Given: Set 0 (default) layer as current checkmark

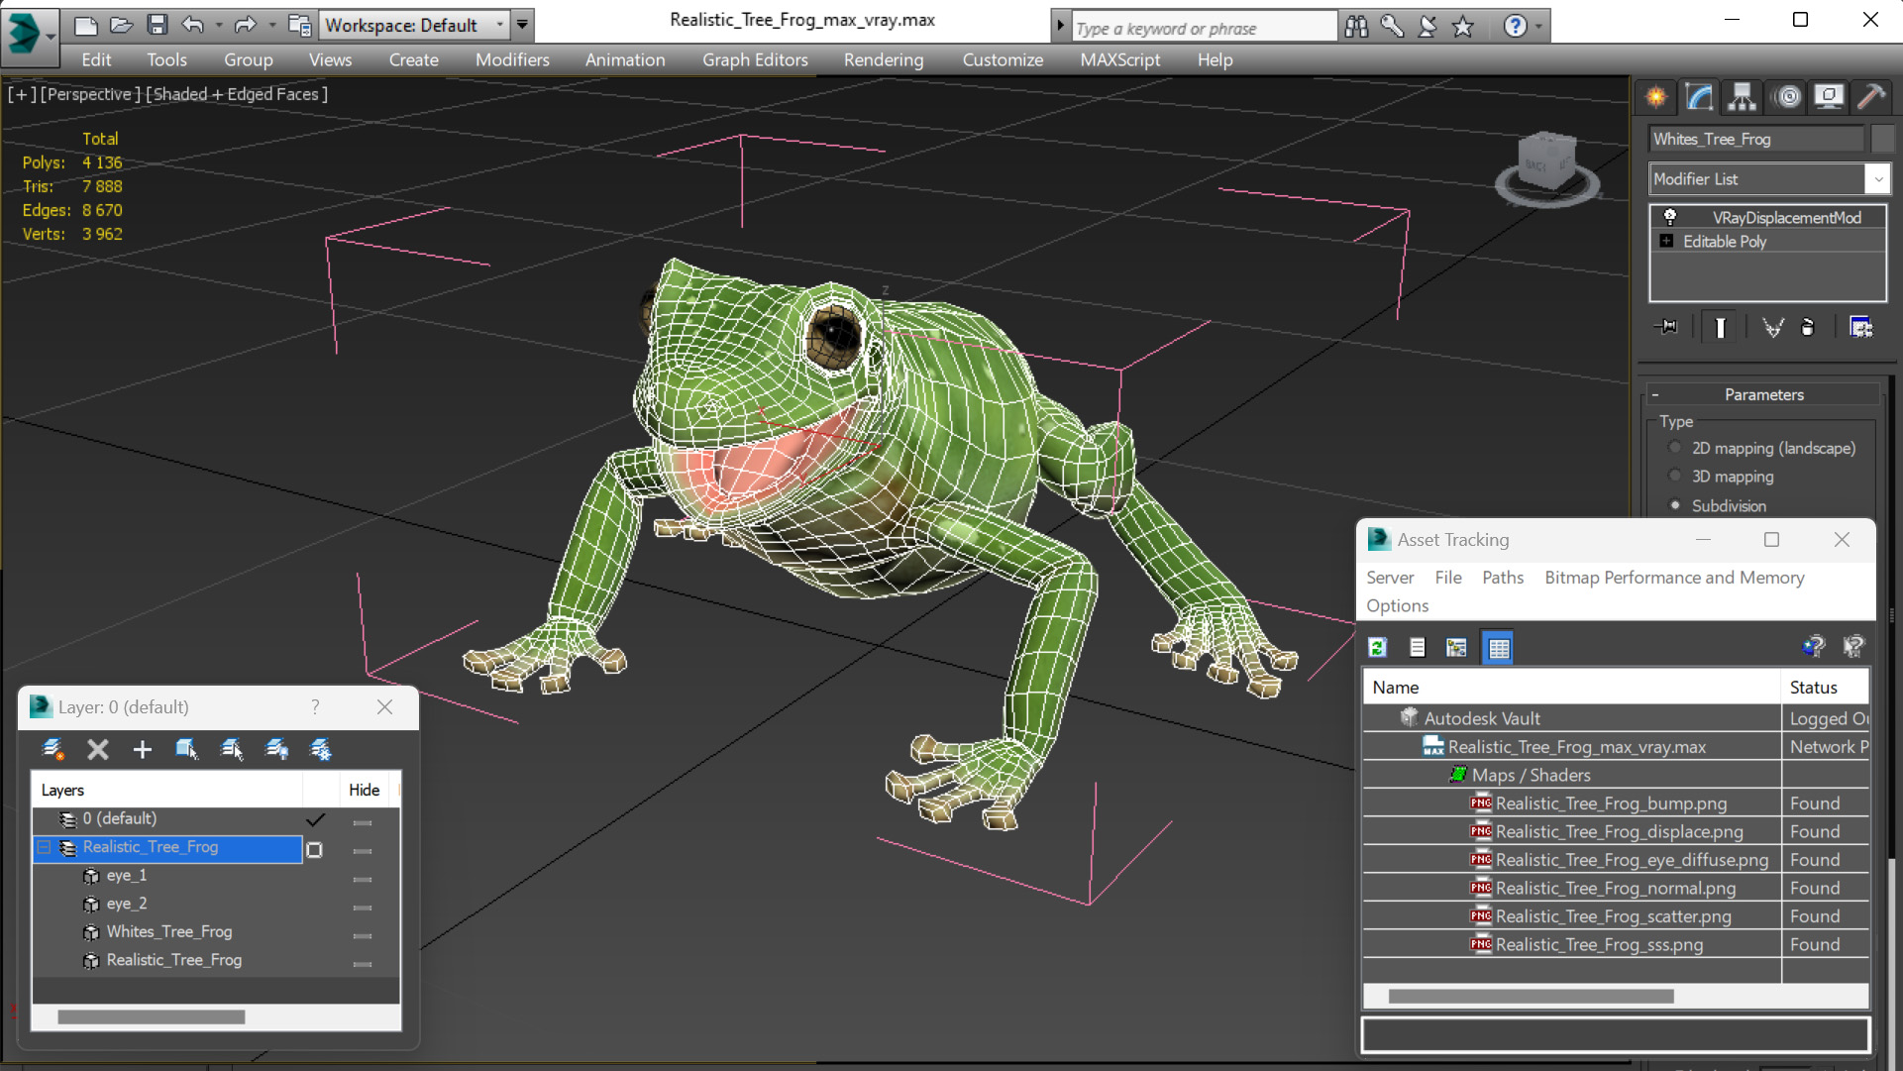Looking at the screenshot, I should click(x=315, y=819).
